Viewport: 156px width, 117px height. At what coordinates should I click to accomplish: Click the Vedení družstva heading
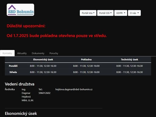pos(19,84)
